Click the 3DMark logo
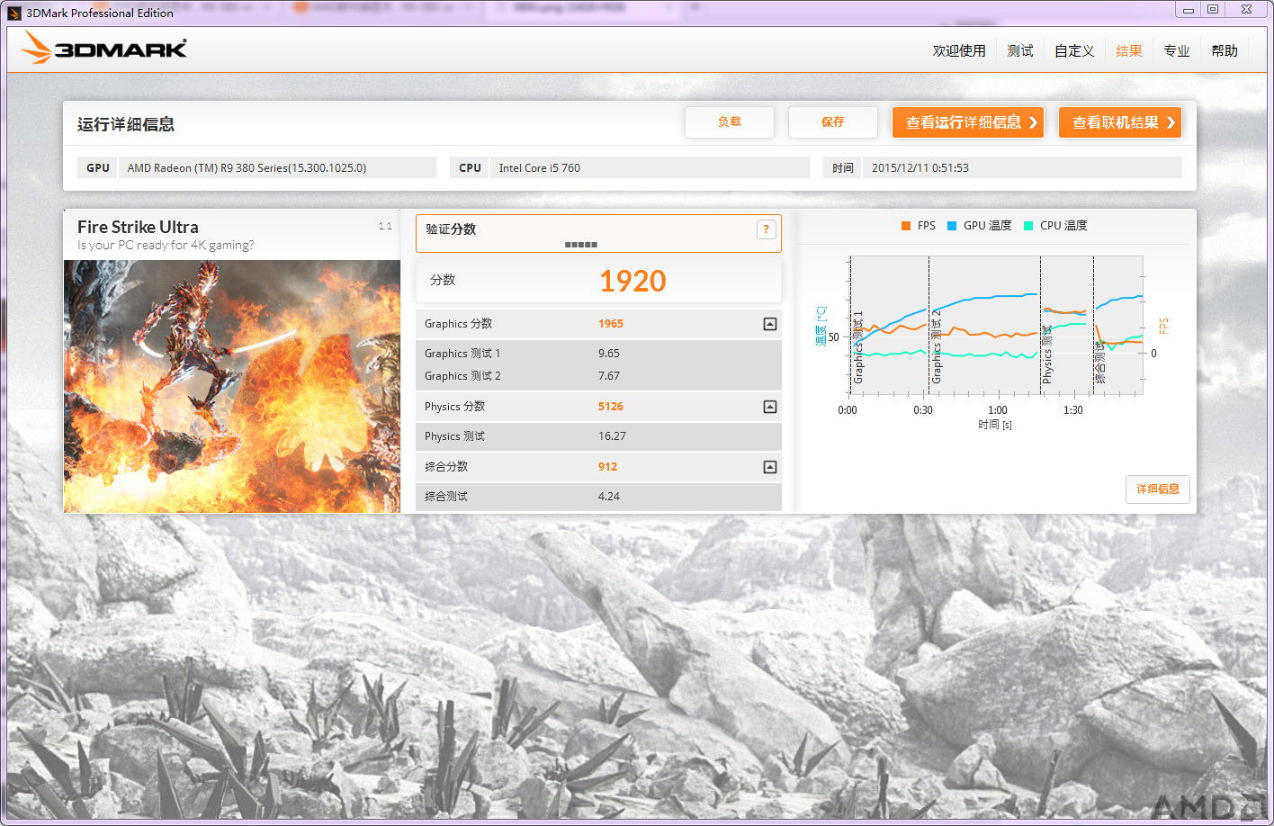 pyautogui.click(x=103, y=48)
